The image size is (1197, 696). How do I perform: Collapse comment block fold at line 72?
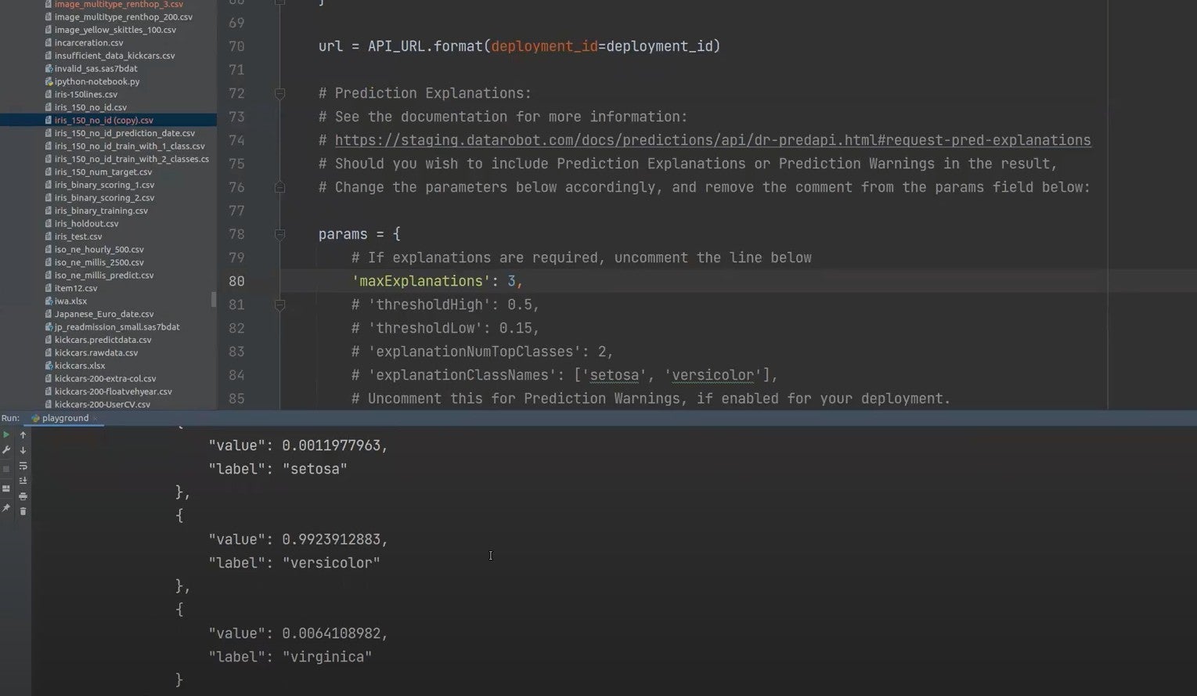pos(279,94)
